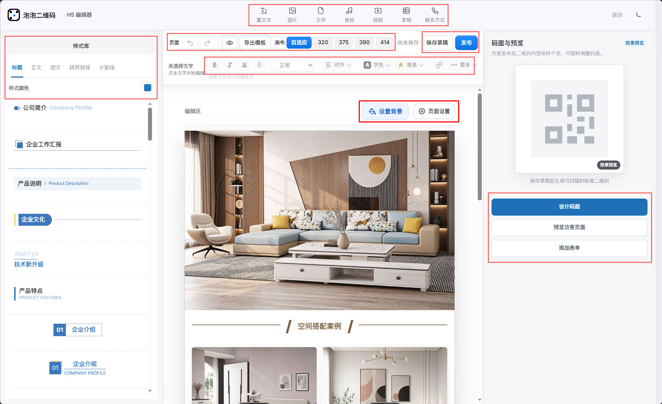
Task: Click the living room photo in the editor
Action: coord(319,220)
